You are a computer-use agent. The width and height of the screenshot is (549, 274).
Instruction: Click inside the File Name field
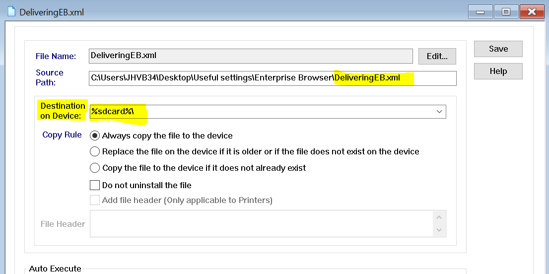tap(251, 56)
